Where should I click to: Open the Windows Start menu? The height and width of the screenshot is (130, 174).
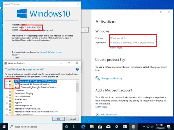coord(4,127)
